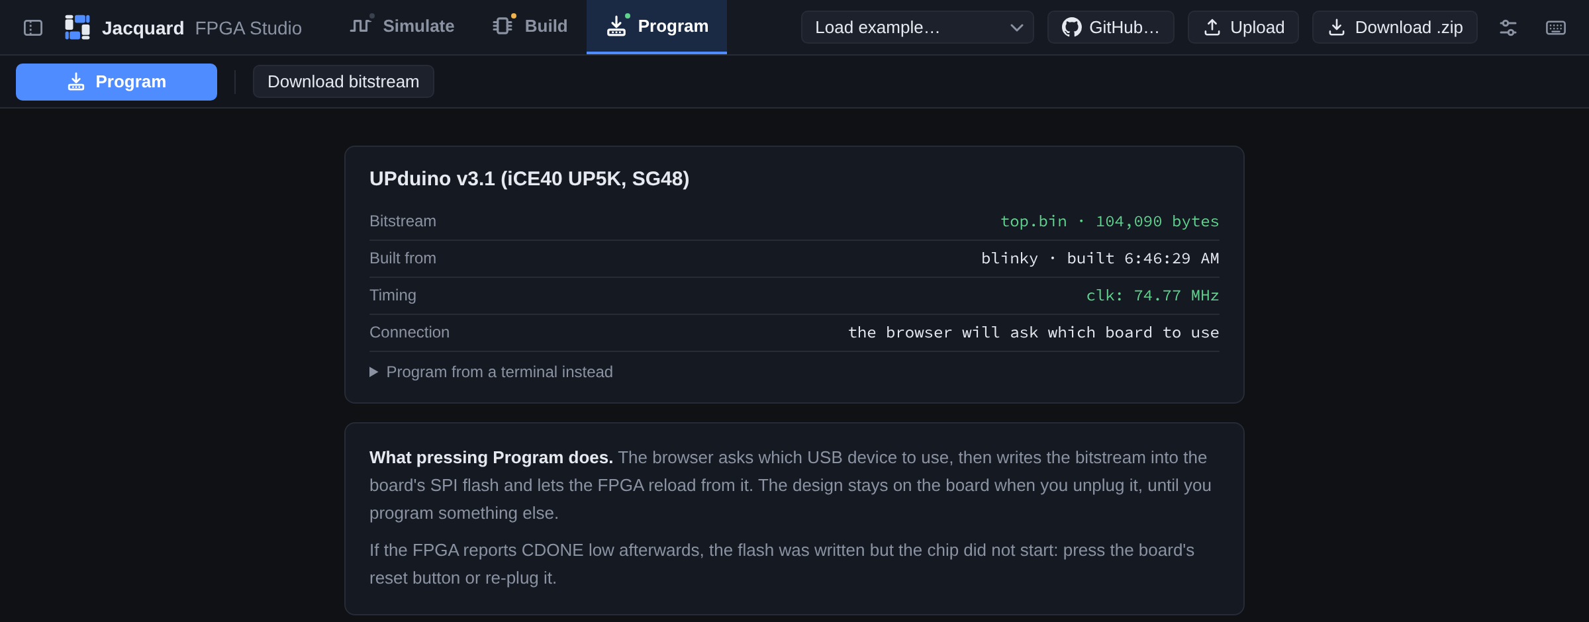Open the keyboard shortcuts icon

click(1556, 28)
